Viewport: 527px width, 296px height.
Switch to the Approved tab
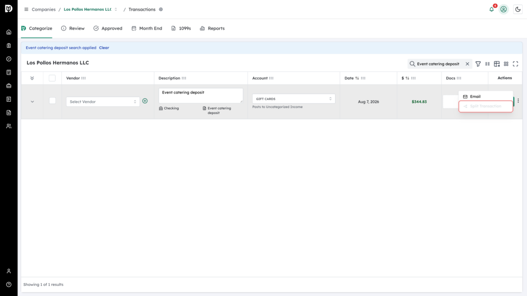pyautogui.click(x=108, y=29)
